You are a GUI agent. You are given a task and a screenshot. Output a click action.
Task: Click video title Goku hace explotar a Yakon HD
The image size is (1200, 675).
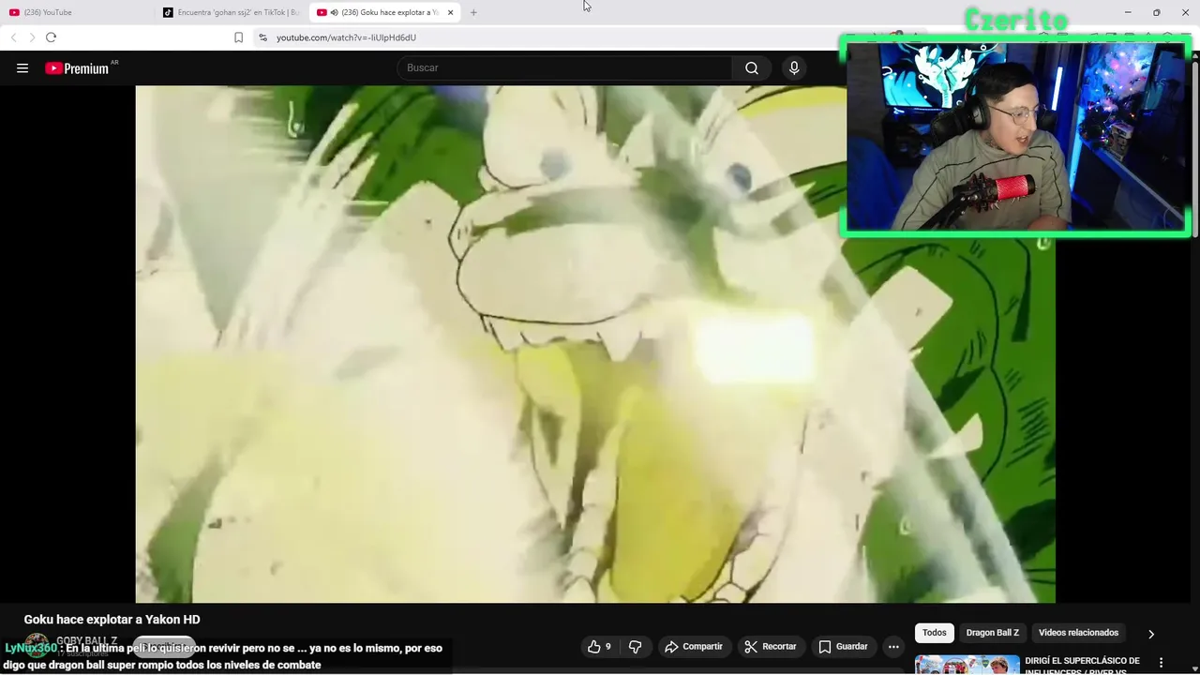tap(112, 620)
